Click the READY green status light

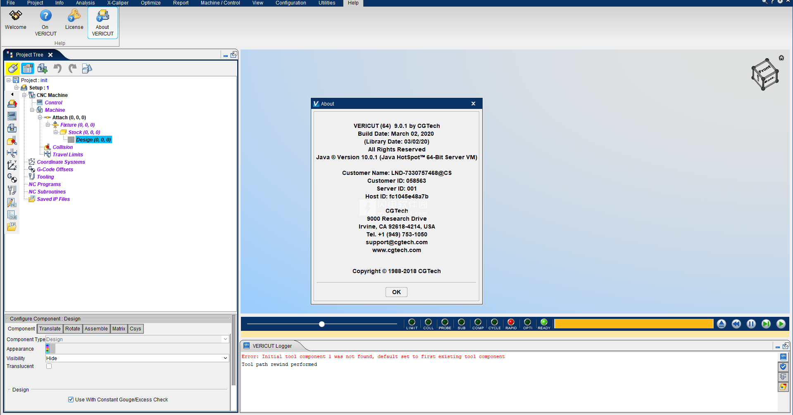[x=544, y=322]
